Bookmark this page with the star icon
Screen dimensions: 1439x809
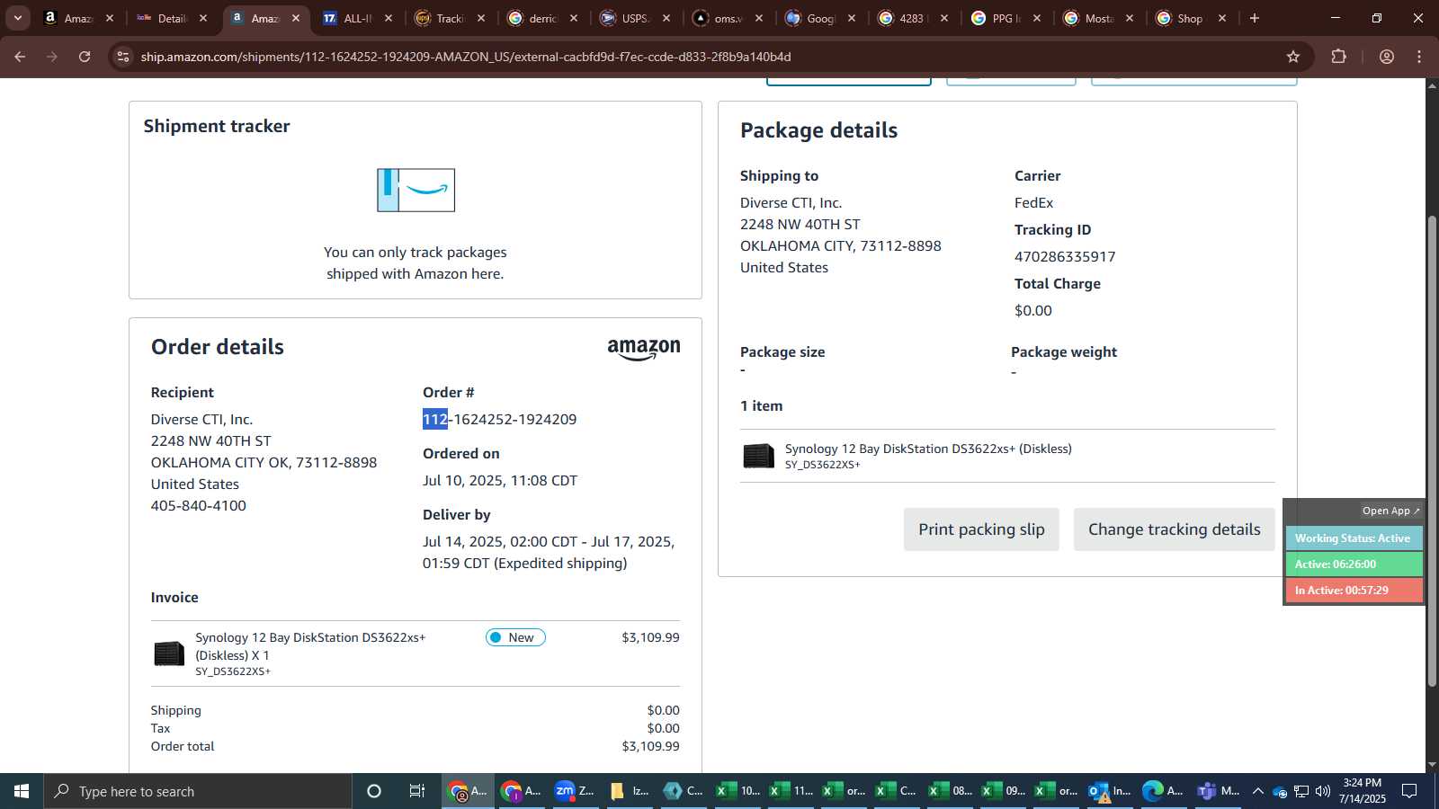pyautogui.click(x=1293, y=57)
